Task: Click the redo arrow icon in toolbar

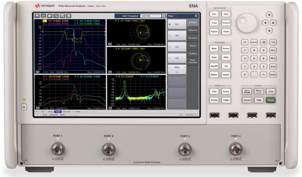Action: point(43,16)
